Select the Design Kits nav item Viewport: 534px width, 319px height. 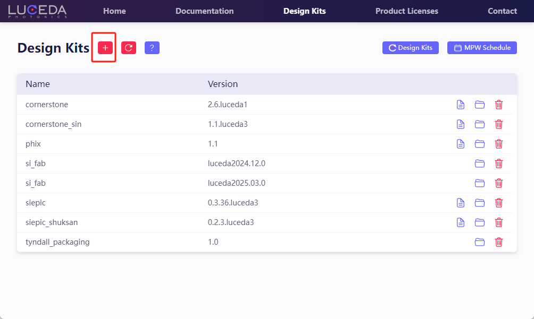[304, 11]
